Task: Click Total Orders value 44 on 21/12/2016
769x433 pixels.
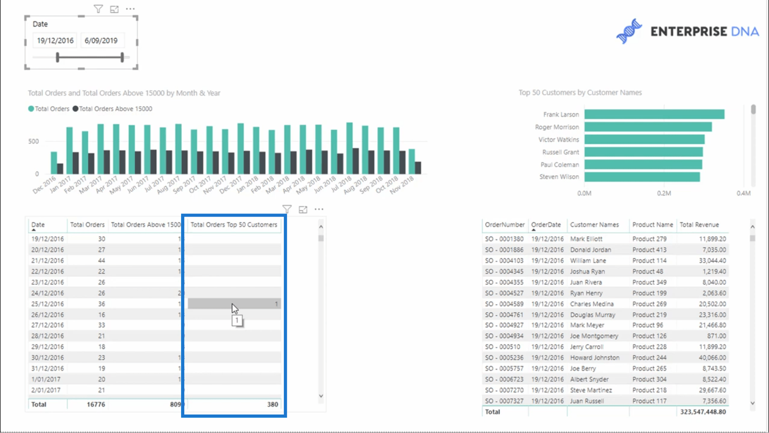Action: coord(101,260)
